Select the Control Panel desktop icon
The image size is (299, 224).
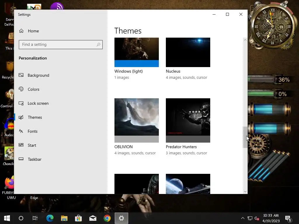pos(8,98)
